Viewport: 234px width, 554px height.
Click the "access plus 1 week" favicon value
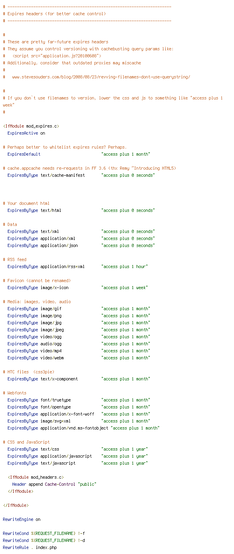pos(125,288)
